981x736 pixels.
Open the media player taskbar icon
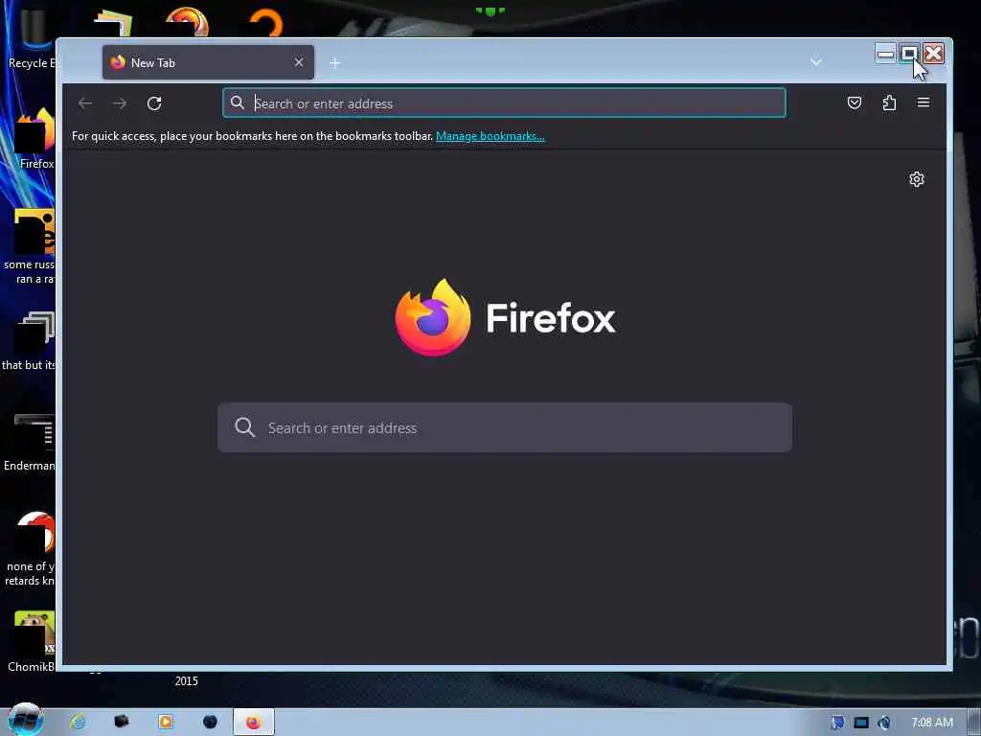click(165, 722)
